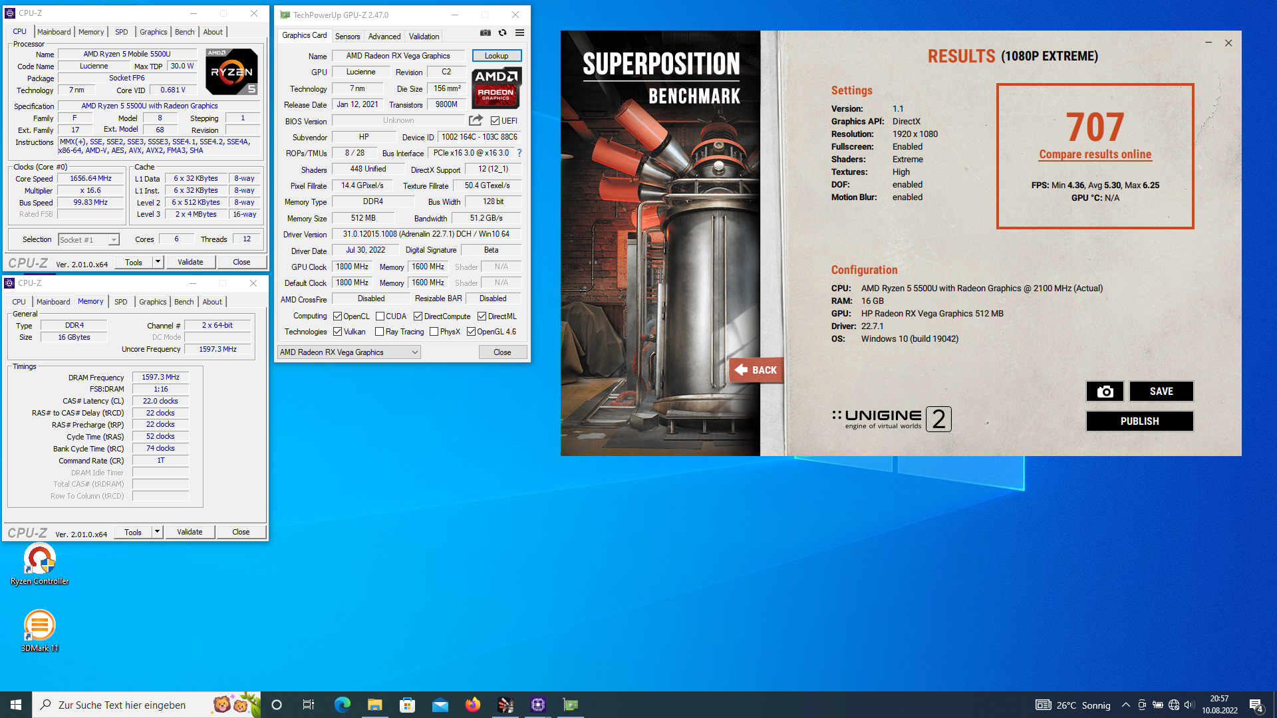Click the Close button in GPU-Z
This screenshot has width=1277, height=718.
pos(502,352)
